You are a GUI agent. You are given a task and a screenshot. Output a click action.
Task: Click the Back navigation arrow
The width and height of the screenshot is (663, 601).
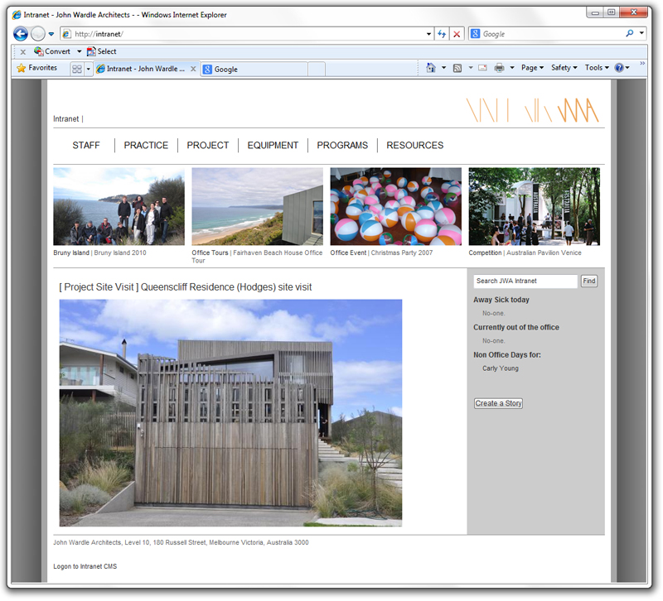tap(20, 33)
